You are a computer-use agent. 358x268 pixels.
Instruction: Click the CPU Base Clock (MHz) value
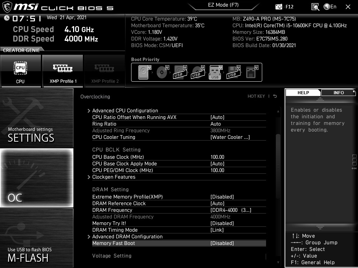[217, 157]
